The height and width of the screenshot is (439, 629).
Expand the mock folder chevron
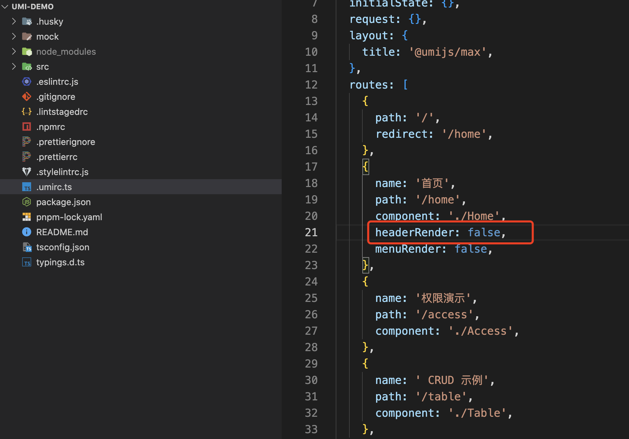click(14, 36)
